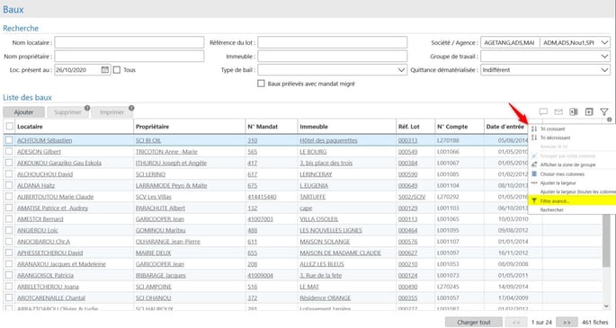Expand the Société / Agence dropdown arrow

coord(605,42)
